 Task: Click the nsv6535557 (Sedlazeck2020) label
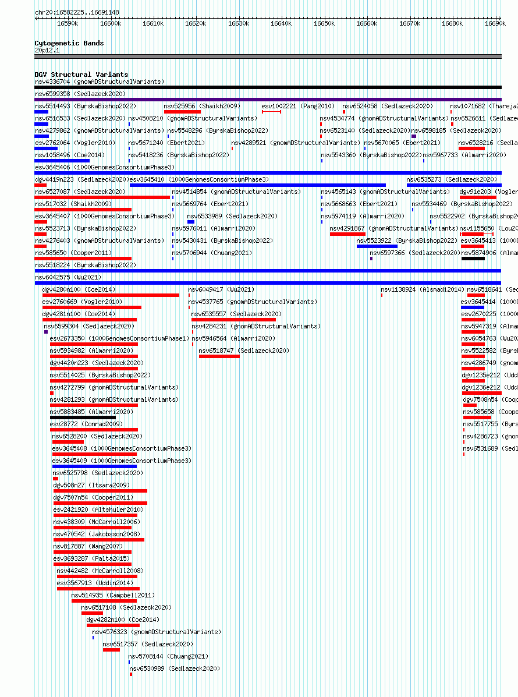[x=236, y=314]
